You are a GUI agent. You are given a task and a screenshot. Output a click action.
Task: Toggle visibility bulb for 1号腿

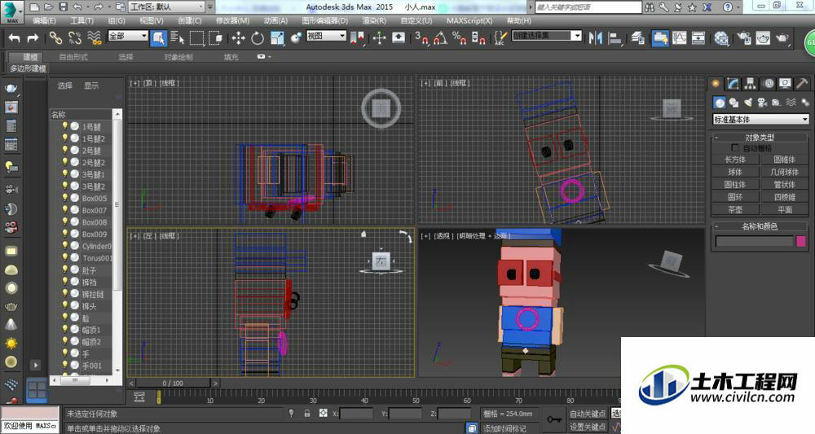pos(65,125)
